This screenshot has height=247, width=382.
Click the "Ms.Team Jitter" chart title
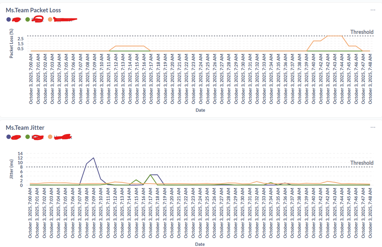(25, 128)
